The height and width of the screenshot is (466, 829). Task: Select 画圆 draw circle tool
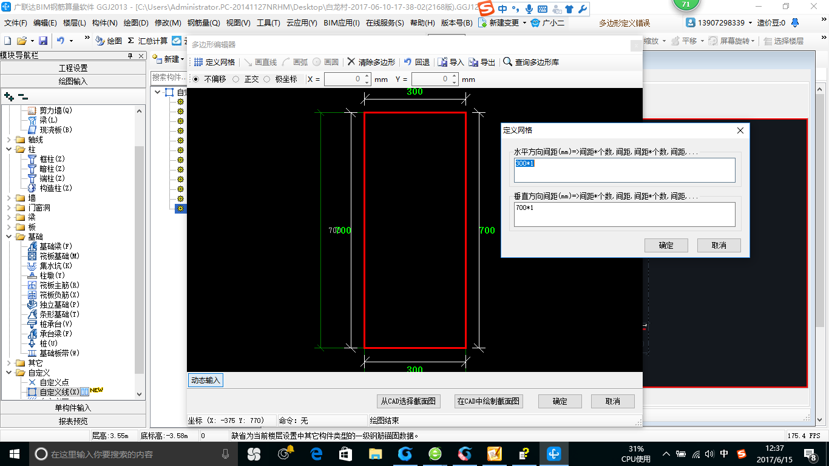tap(326, 62)
